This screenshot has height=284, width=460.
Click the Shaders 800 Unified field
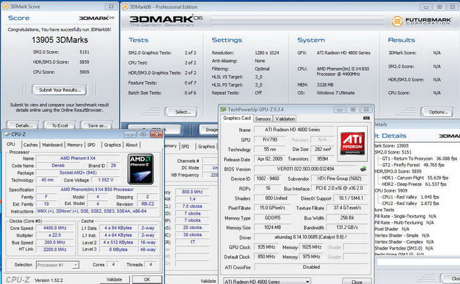pos(276,198)
